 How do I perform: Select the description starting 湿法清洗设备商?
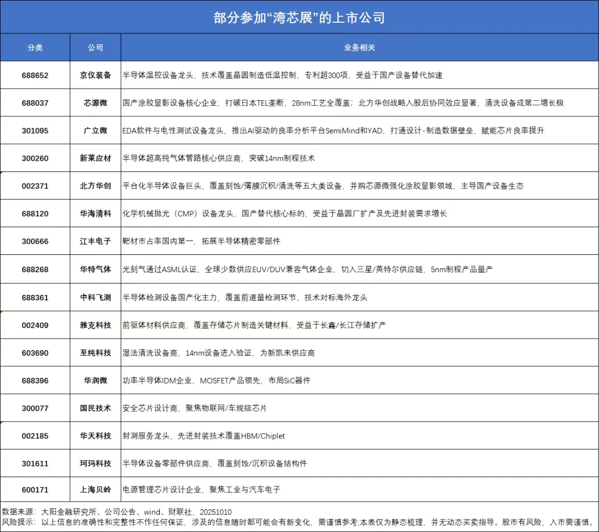click(219, 353)
